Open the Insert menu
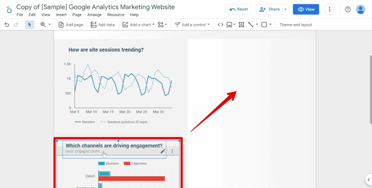This screenshot has height=188, width=372. (61, 15)
